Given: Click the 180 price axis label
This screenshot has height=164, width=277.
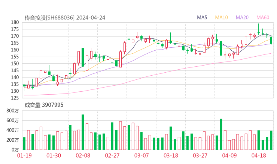Looking at the screenshot, I should tap(15, 22).
